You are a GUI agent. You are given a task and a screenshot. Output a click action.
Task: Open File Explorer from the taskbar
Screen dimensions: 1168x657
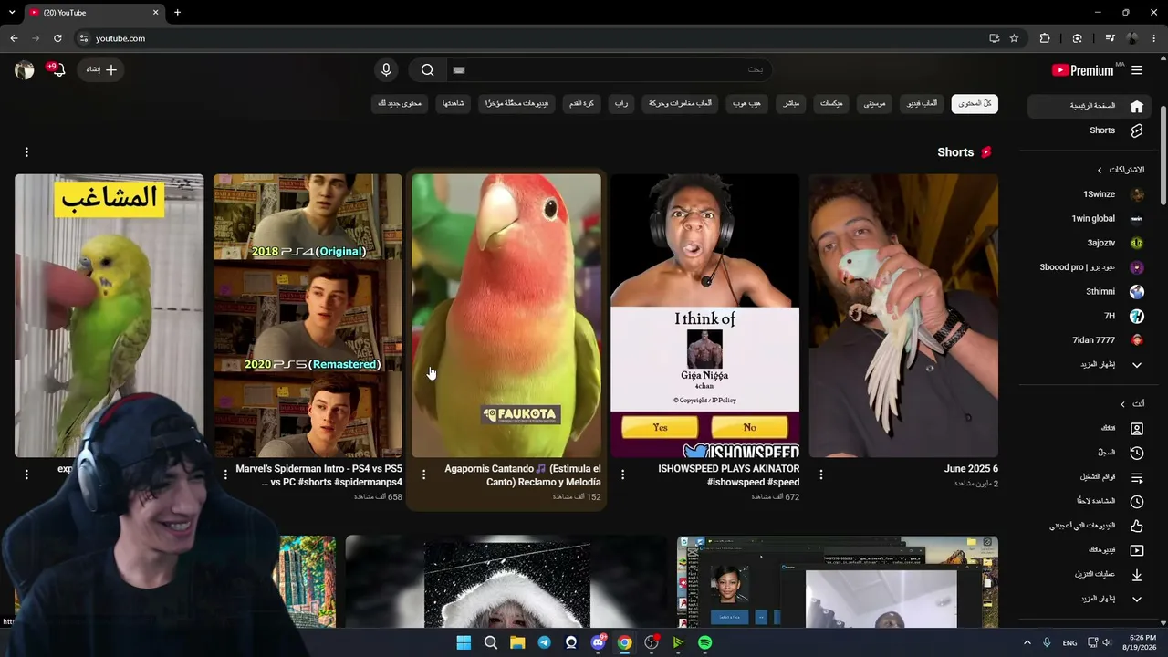pos(517,642)
